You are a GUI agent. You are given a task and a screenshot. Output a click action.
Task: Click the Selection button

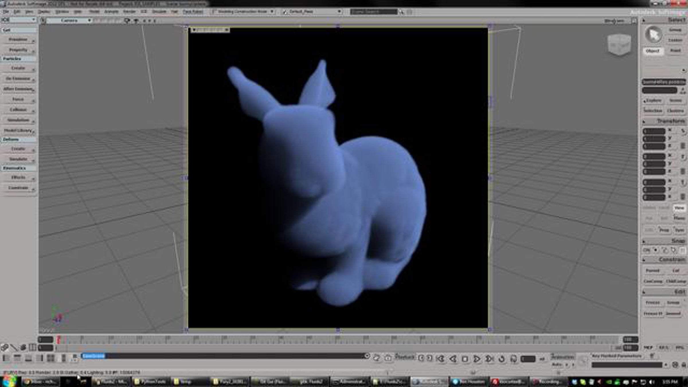(653, 111)
